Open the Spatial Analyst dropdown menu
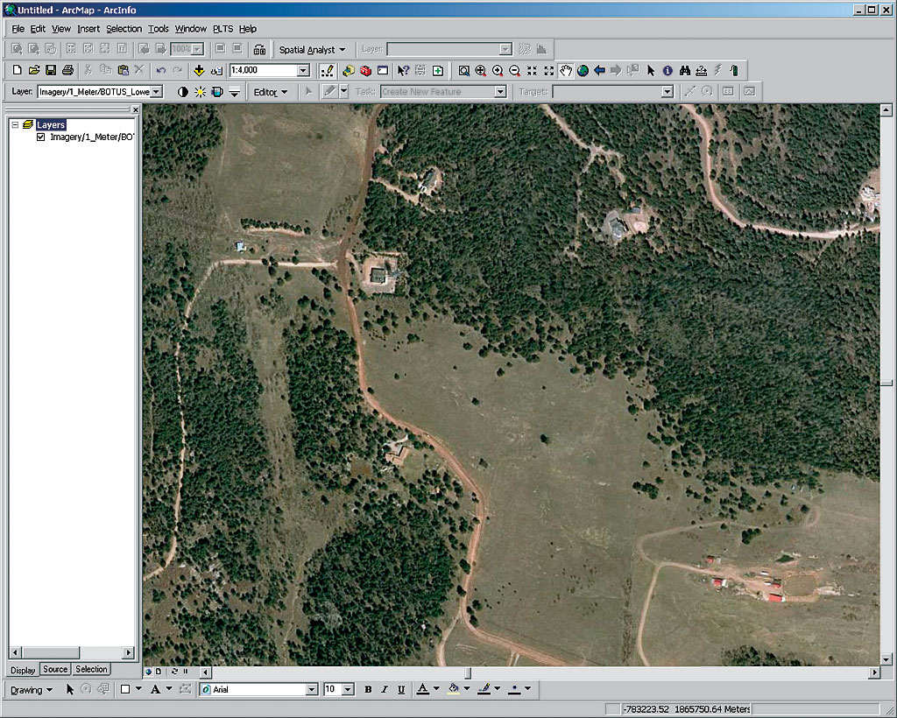 tap(313, 50)
